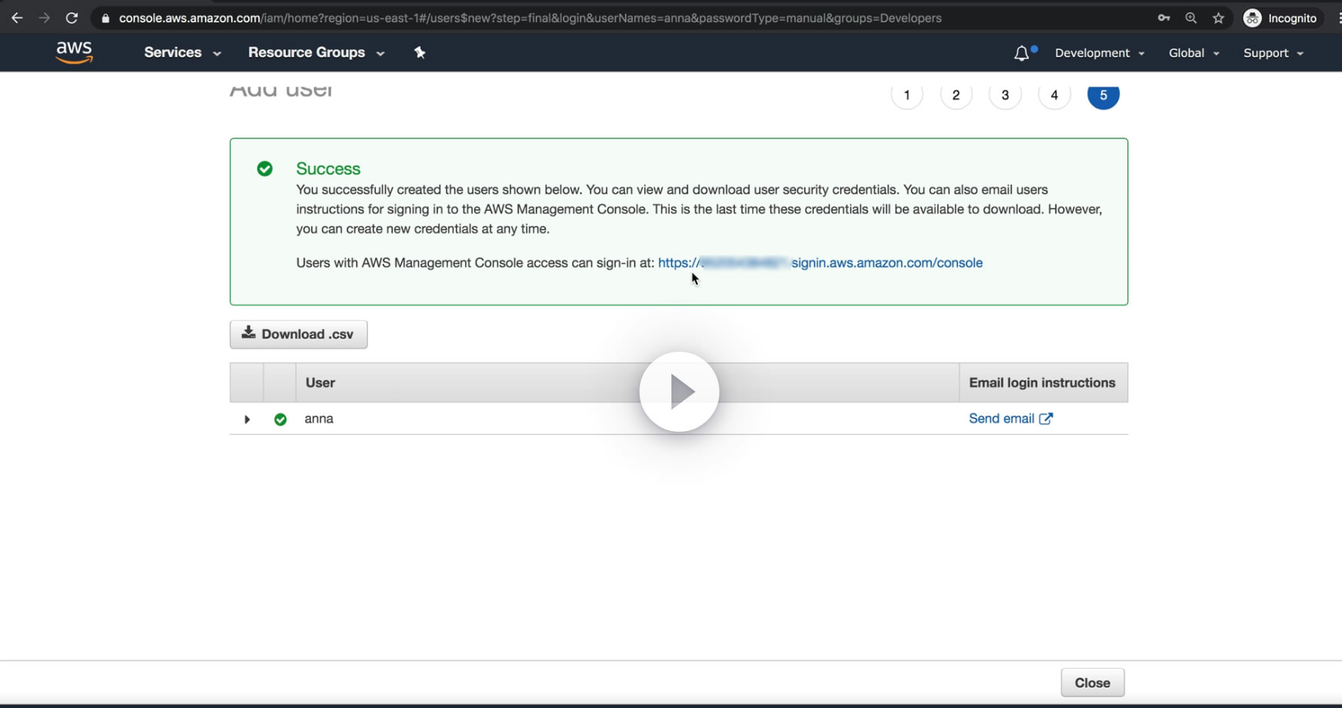Open the Incognito profile indicator

(x=1280, y=18)
